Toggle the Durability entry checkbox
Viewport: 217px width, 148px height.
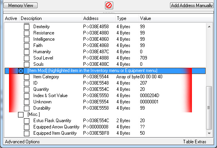[27, 108]
